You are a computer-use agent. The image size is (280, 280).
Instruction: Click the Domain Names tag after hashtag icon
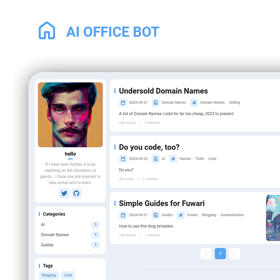pyautogui.click(x=212, y=103)
